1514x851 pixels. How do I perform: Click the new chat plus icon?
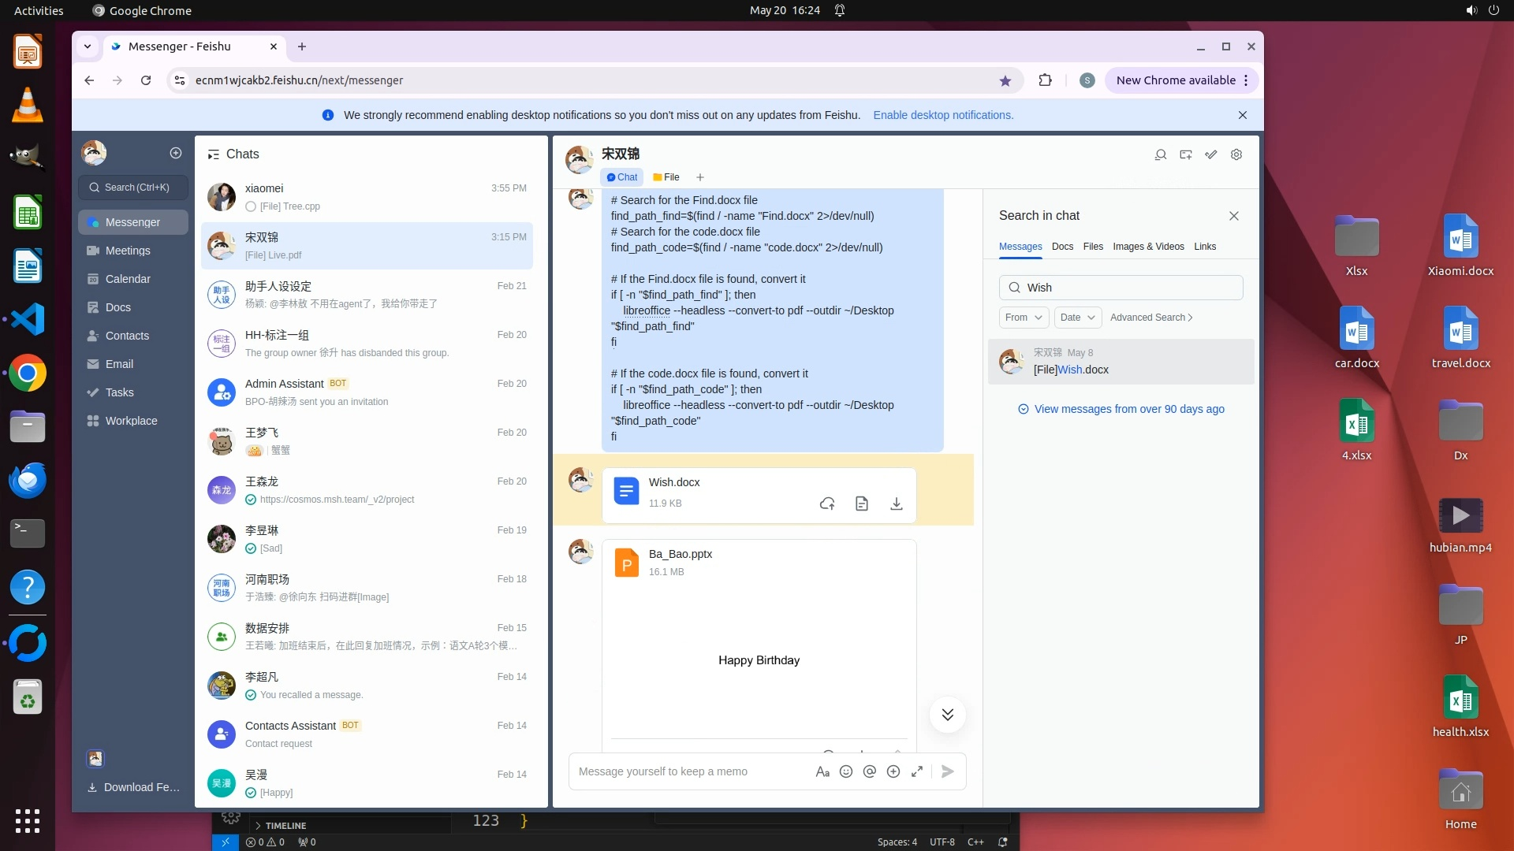(x=176, y=153)
